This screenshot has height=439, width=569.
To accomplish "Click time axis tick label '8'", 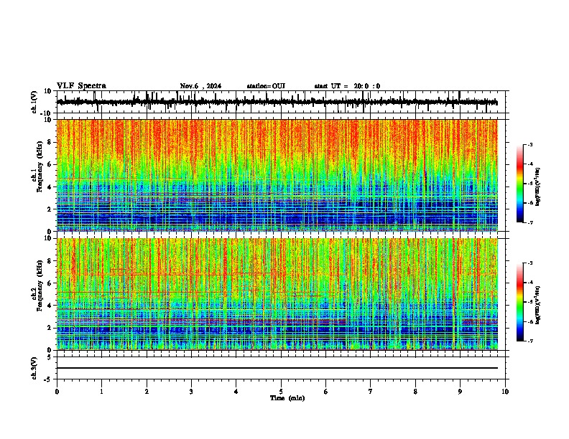I will point(415,392).
